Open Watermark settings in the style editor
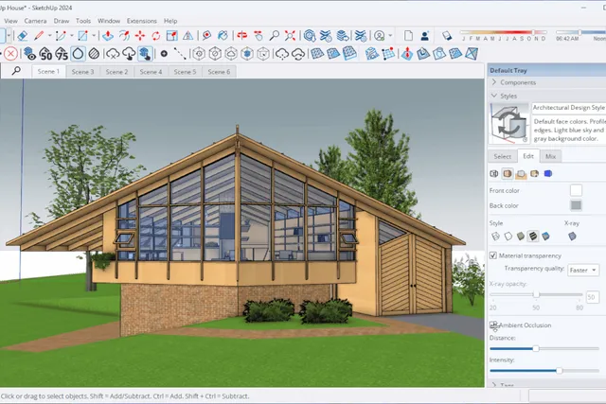The width and height of the screenshot is (606, 404). click(x=534, y=174)
